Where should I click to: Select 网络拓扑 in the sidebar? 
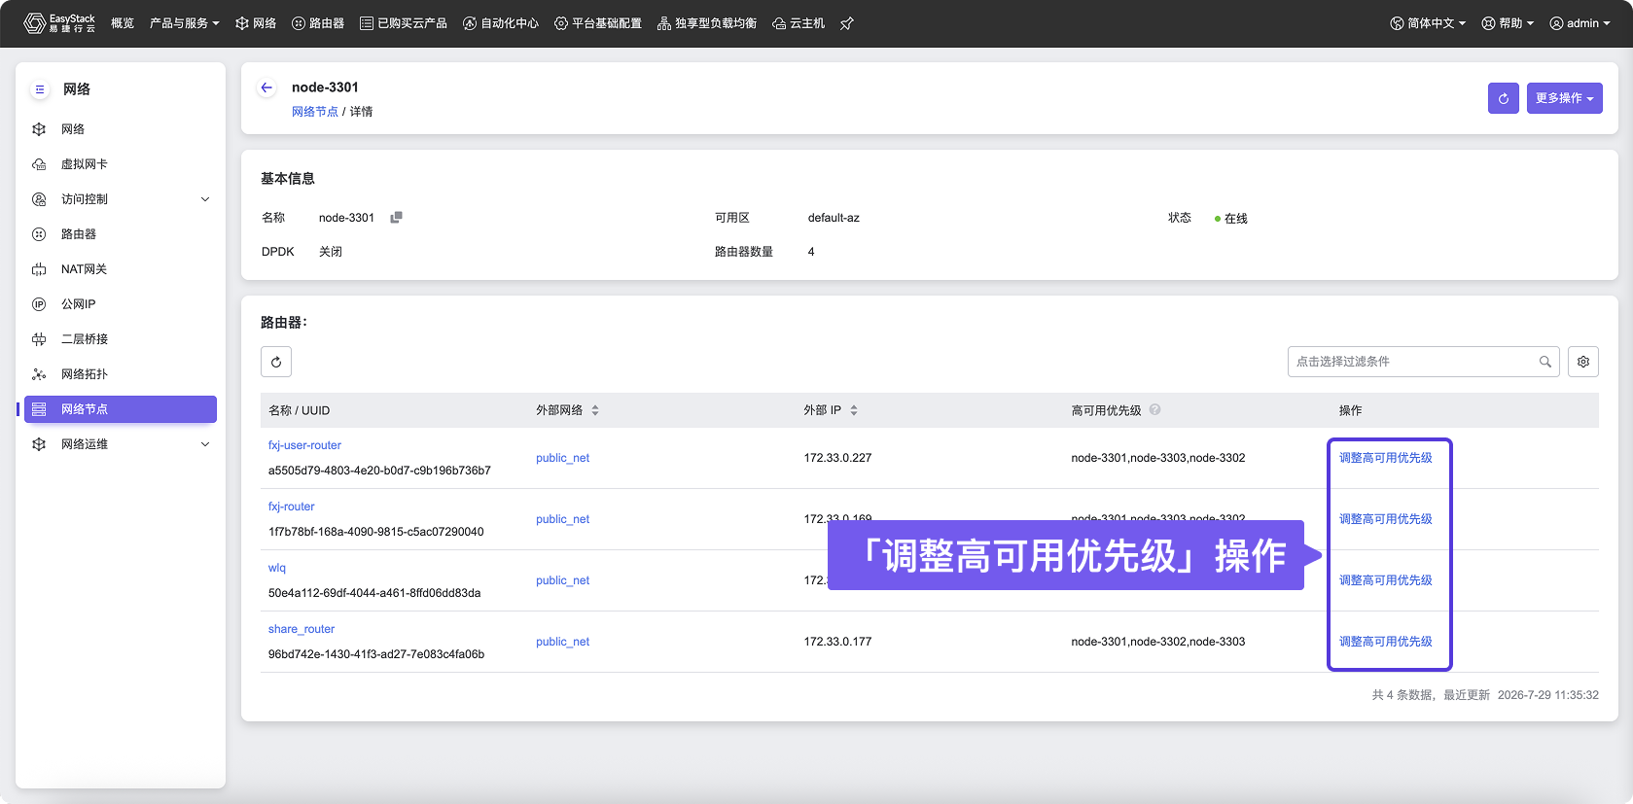point(121,374)
